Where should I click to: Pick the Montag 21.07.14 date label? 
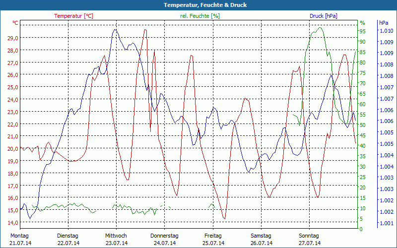(20, 239)
